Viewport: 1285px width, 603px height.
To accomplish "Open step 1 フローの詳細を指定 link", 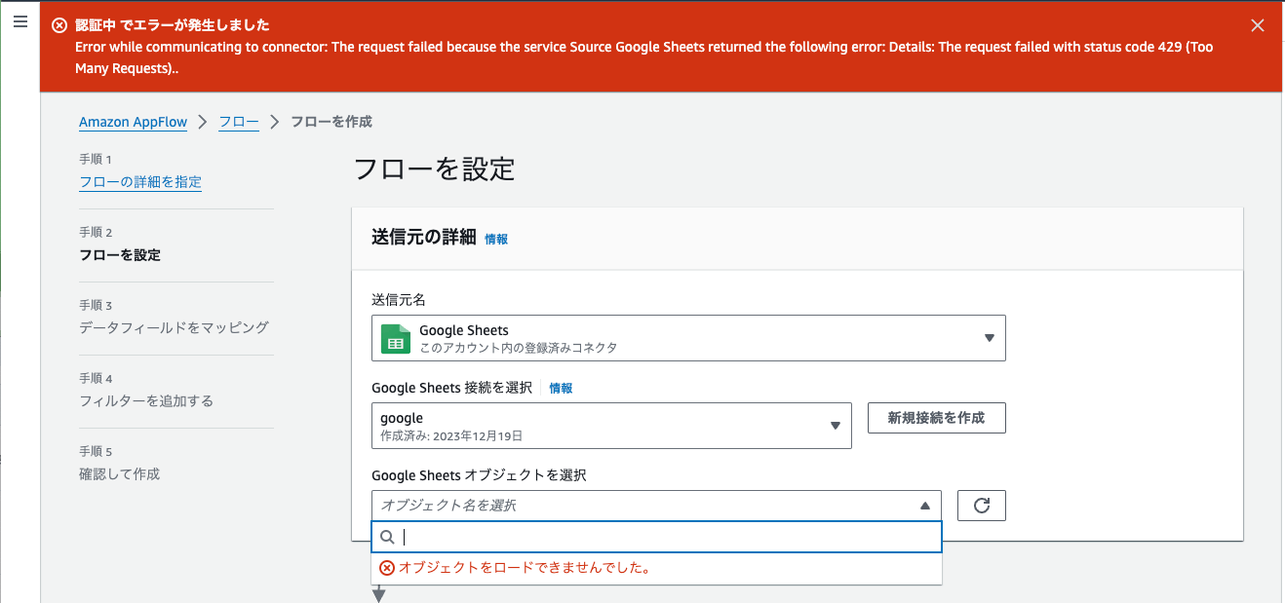I will [140, 182].
